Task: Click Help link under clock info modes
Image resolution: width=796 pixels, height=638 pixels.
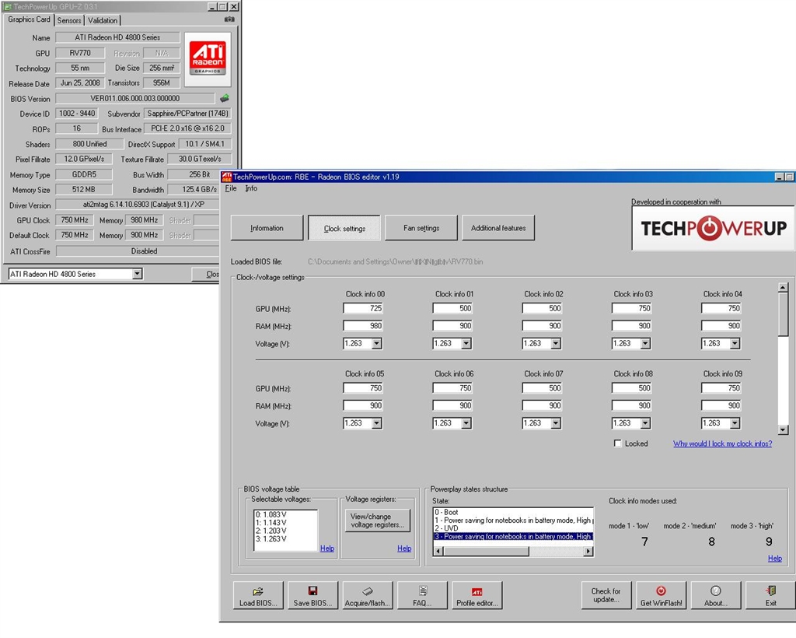Action: (775, 559)
